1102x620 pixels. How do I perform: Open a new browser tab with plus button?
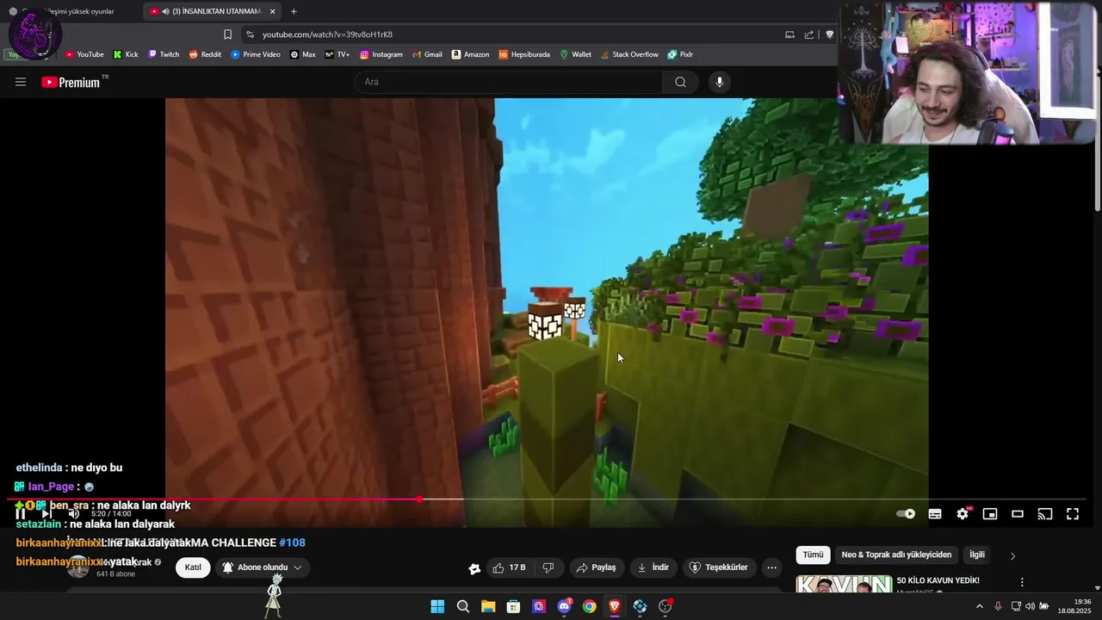tap(294, 11)
